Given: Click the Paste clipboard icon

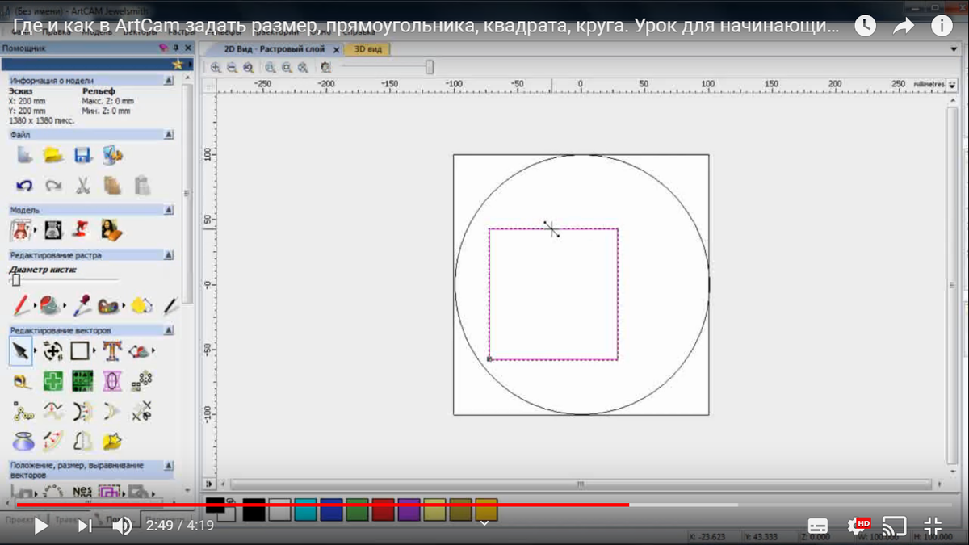Looking at the screenshot, I should click(x=141, y=185).
